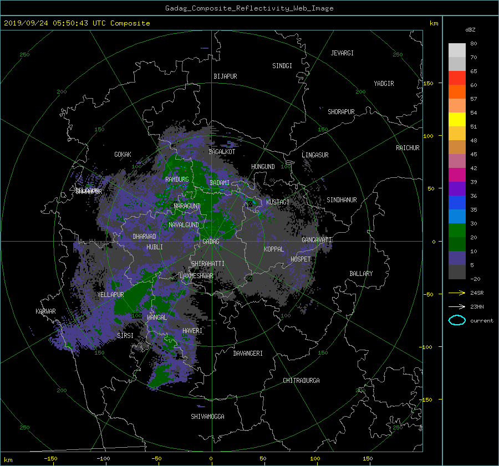Image resolution: width=499 pixels, height=466 pixels.
Task: Click the '-20' dBZ legend value
Action: pyautogui.click(x=475, y=279)
